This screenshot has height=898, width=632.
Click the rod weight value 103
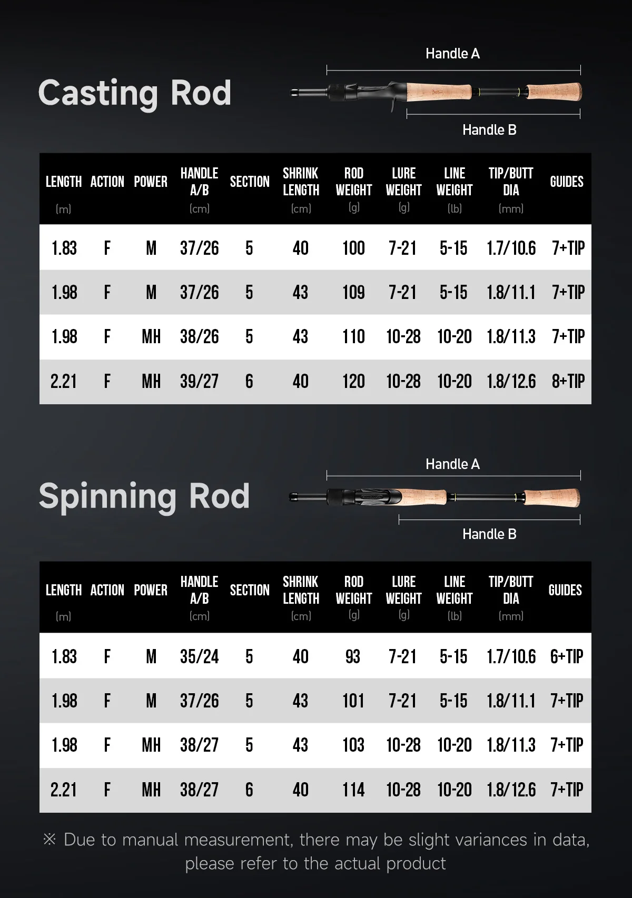(353, 745)
